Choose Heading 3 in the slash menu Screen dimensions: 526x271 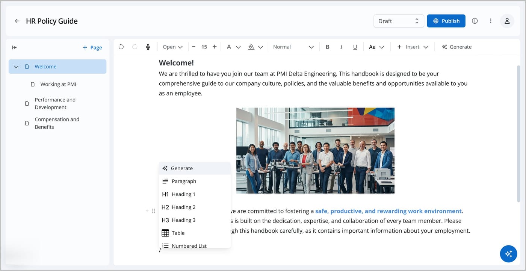click(195, 220)
